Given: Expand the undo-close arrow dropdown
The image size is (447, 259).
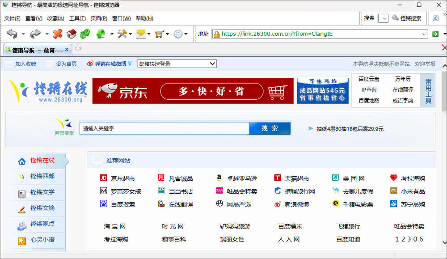Looking at the screenshot, I should tap(112, 34).
